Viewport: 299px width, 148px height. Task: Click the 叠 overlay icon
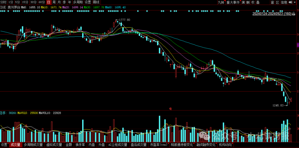258,2
